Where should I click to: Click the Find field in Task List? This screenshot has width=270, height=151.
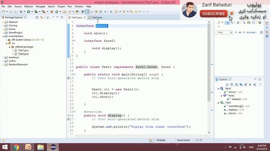pyautogui.click(x=224, y=32)
